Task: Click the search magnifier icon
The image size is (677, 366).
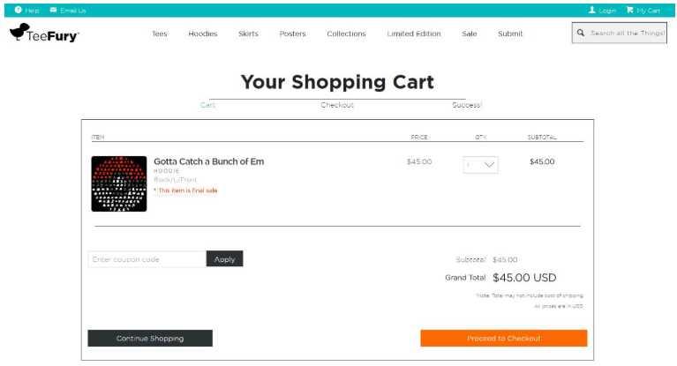Action: [x=581, y=33]
